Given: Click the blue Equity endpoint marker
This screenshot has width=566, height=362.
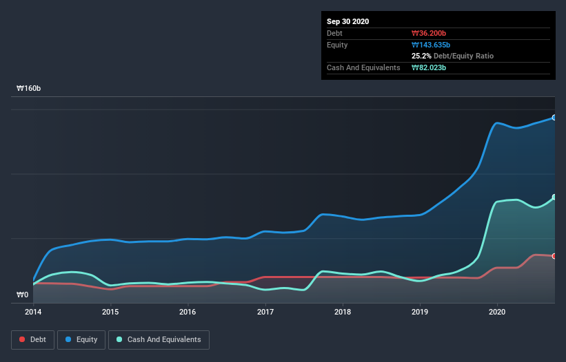Looking at the screenshot, I should point(554,118).
